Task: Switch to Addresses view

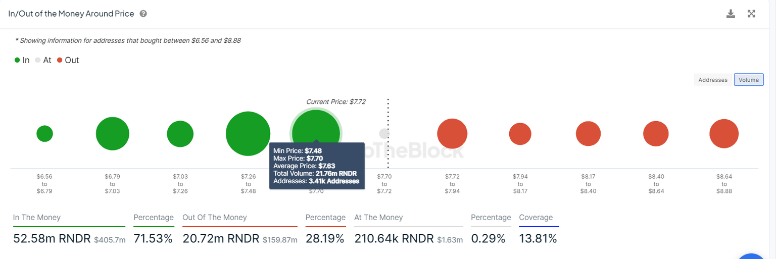Action: [x=712, y=80]
